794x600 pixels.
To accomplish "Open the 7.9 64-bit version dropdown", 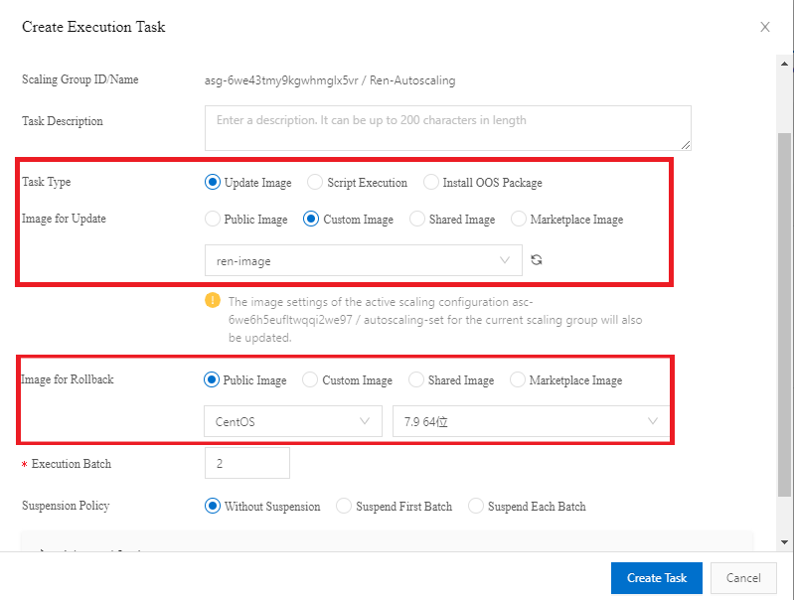I will [531, 421].
